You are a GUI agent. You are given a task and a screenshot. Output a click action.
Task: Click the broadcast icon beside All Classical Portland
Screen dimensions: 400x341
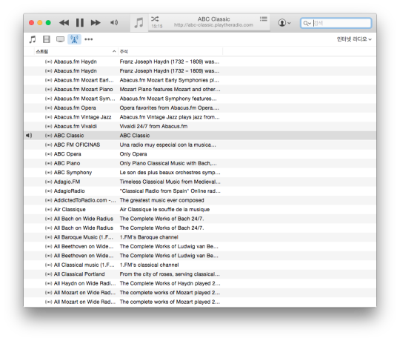click(48, 274)
